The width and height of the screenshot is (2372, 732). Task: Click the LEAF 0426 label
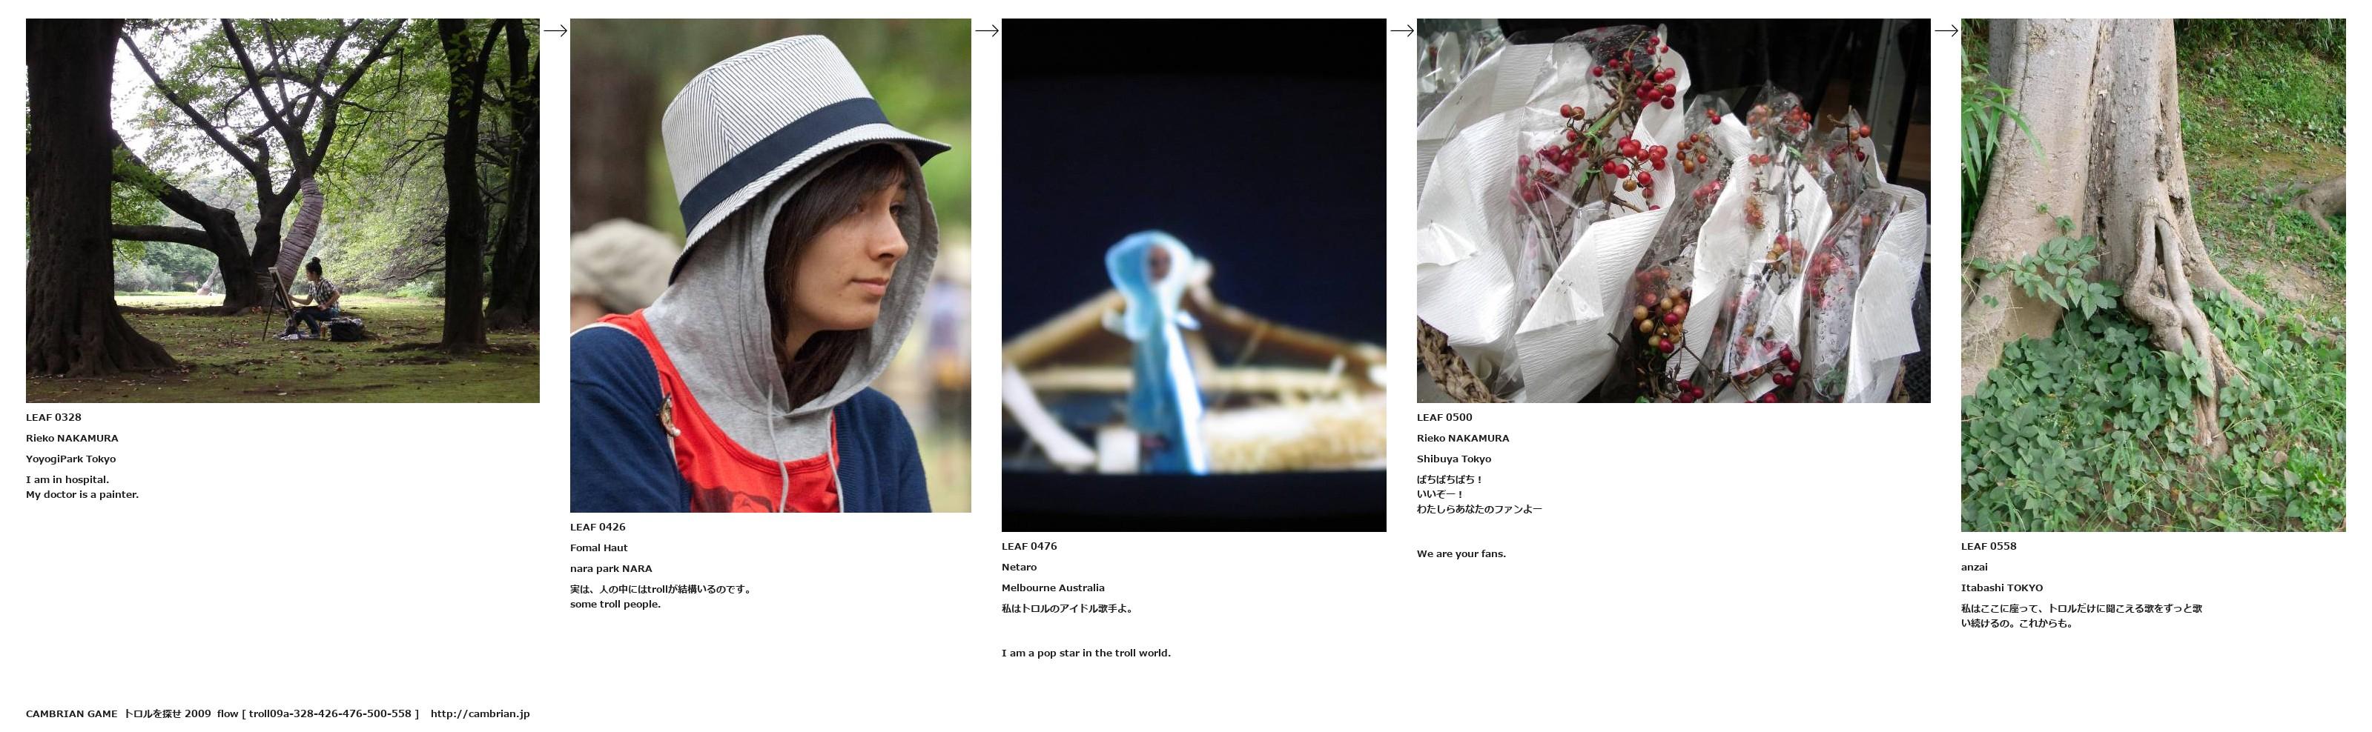598,527
